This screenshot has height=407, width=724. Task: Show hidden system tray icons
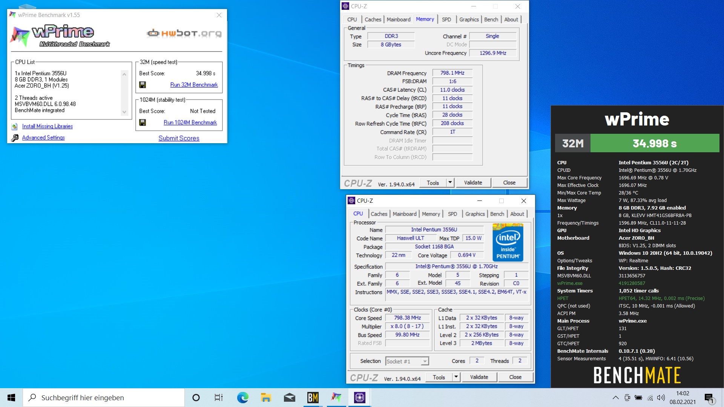[615, 398]
